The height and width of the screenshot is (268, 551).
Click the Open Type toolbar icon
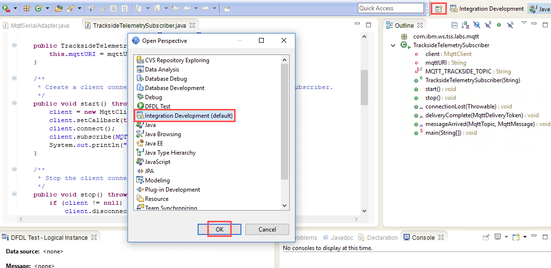pos(59,8)
